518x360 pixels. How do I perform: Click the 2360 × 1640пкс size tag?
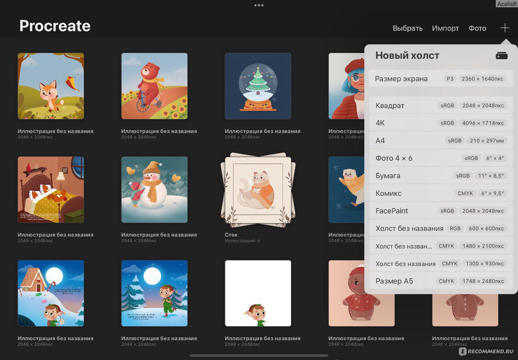pyautogui.click(x=482, y=79)
